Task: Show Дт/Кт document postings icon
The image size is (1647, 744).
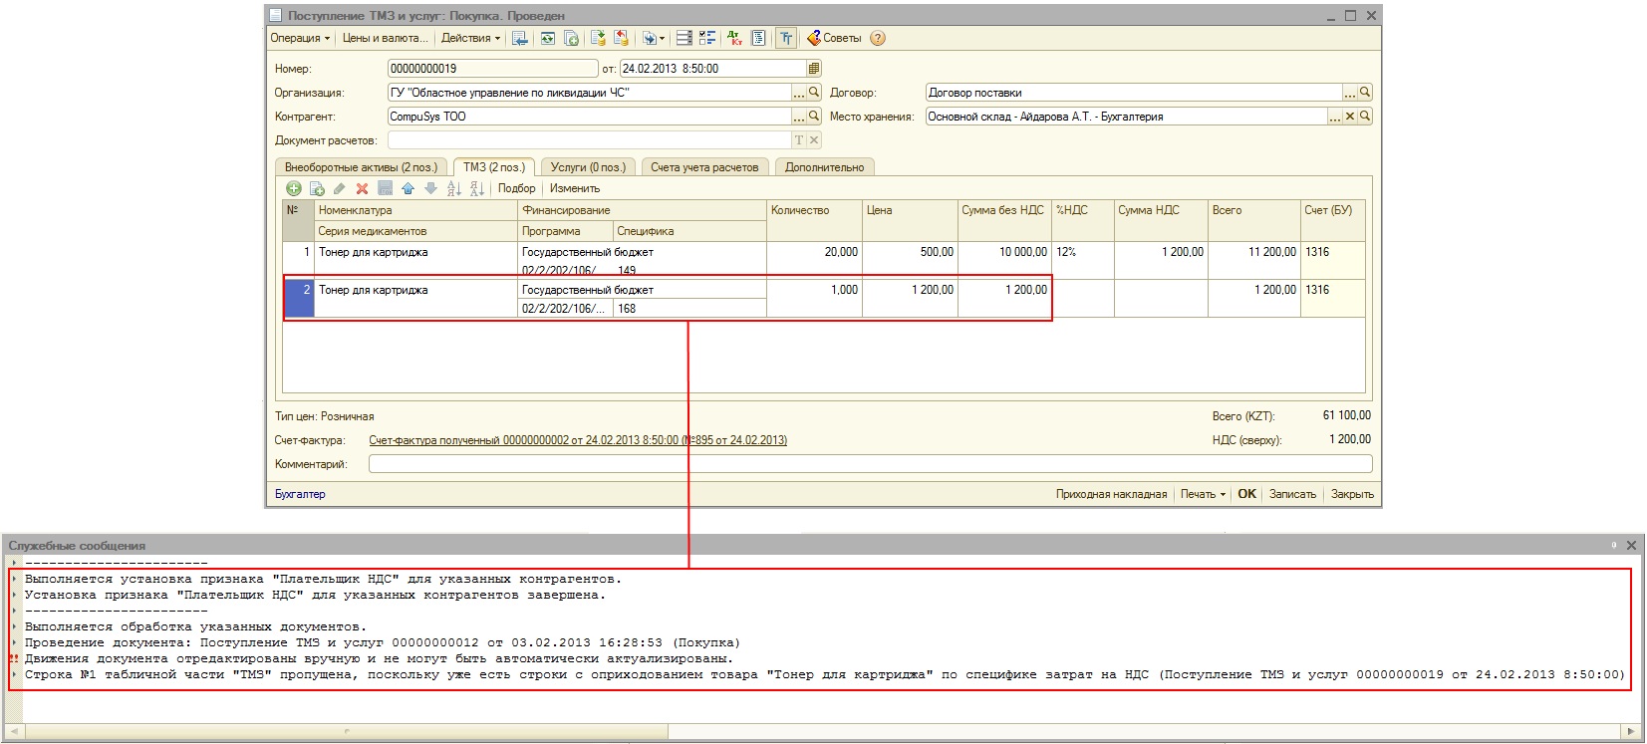Action: [x=734, y=38]
